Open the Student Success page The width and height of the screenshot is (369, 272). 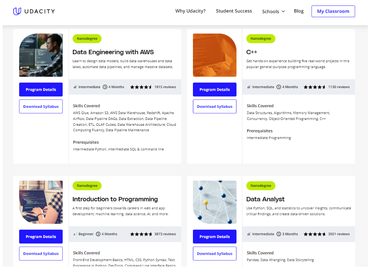tap(234, 11)
